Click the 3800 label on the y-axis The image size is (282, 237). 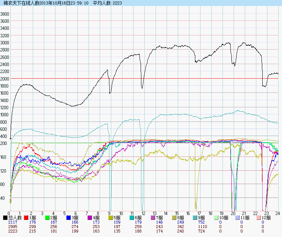pyautogui.click(x=5, y=14)
